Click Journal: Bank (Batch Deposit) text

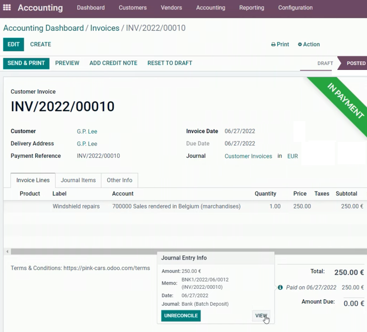pos(195,304)
